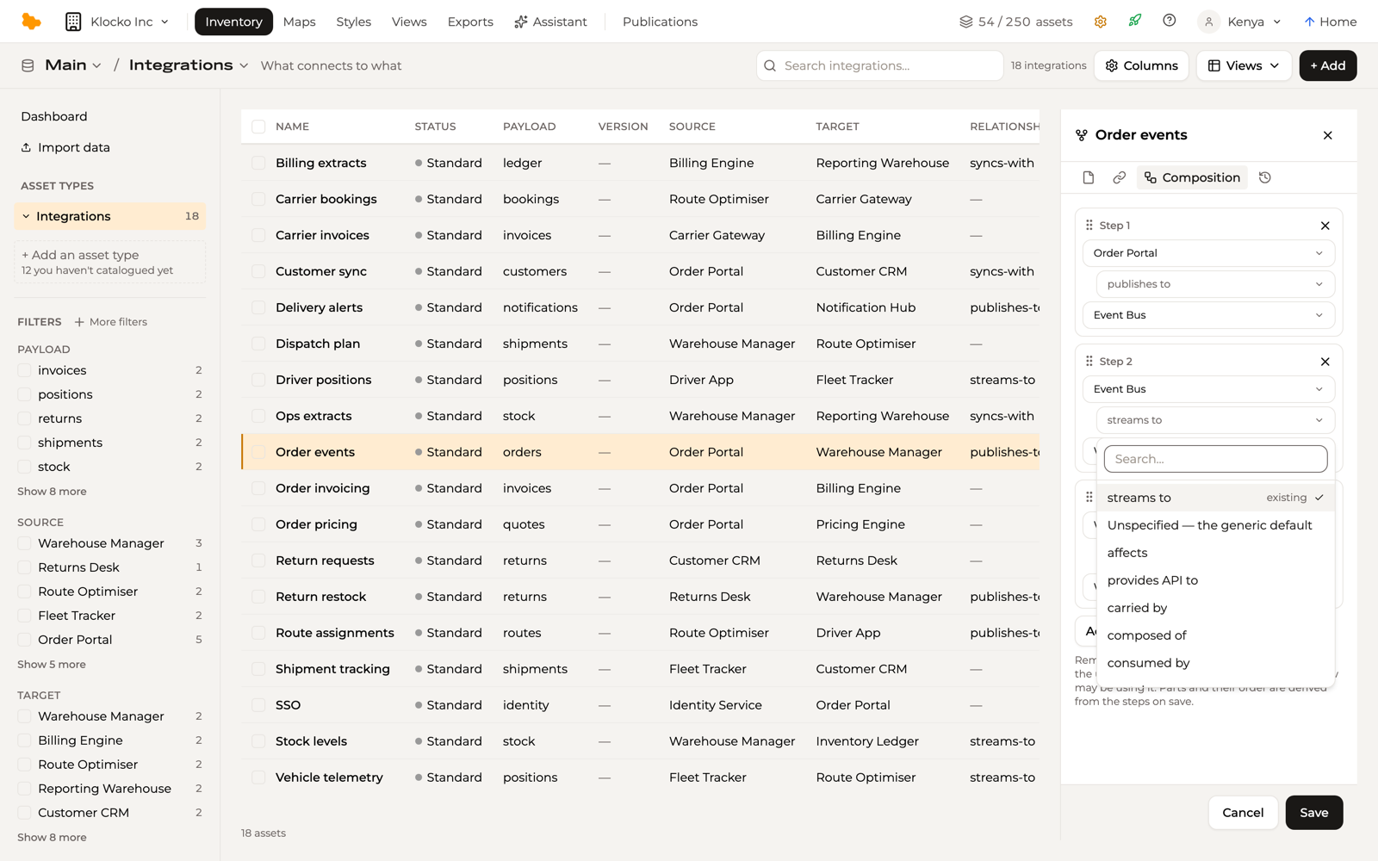Choose 'consumed by' relationship option
Screen dimensions: 1378x861
pos(1215,663)
